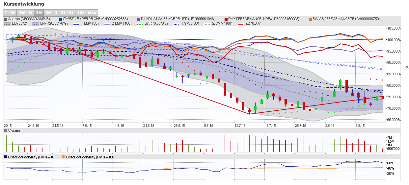
Task: Toggle the 2. SMA (100) indicator label
Action: point(222,24)
